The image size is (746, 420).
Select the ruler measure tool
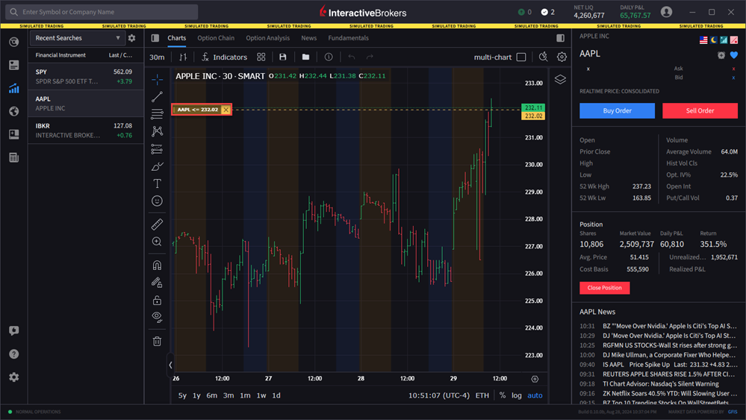pos(157,225)
